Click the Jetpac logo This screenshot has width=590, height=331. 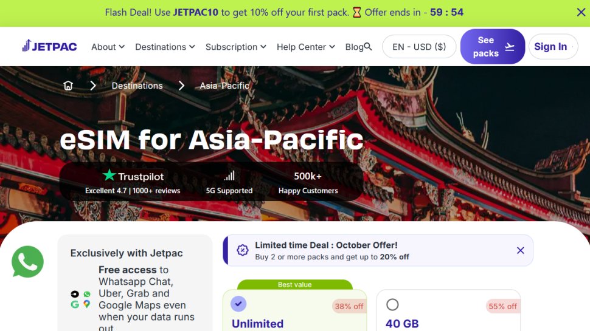coord(49,46)
